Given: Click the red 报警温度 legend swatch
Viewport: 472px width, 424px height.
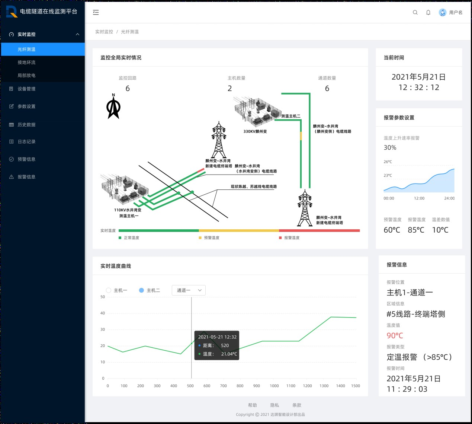Looking at the screenshot, I should [x=280, y=238].
